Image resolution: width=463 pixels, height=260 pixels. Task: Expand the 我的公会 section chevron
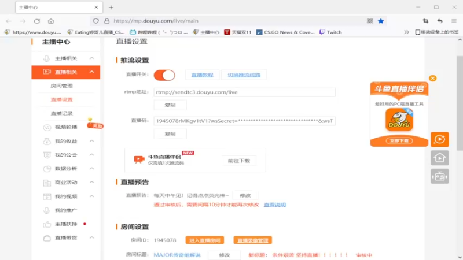click(92, 155)
